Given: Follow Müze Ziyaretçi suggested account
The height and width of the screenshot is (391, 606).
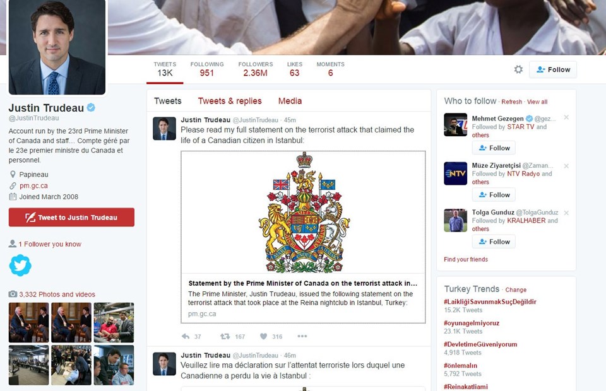Looking at the screenshot, I should pyautogui.click(x=494, y=195).
